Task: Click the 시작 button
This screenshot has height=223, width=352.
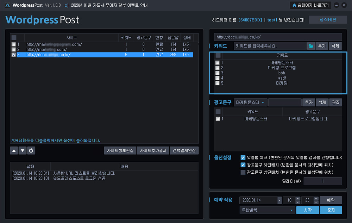Action: tap(308, 210)
